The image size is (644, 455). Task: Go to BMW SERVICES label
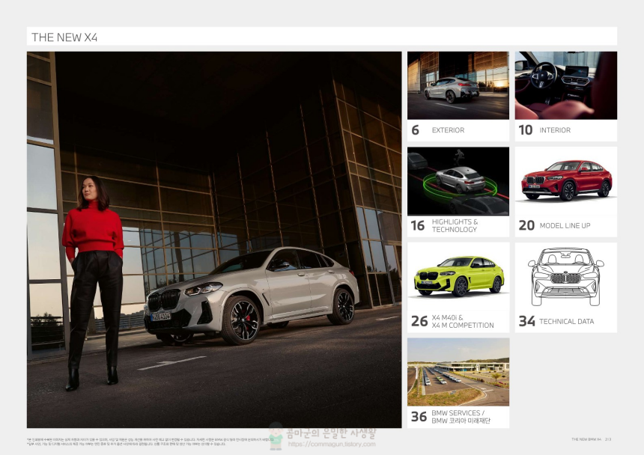click(461, 416)
